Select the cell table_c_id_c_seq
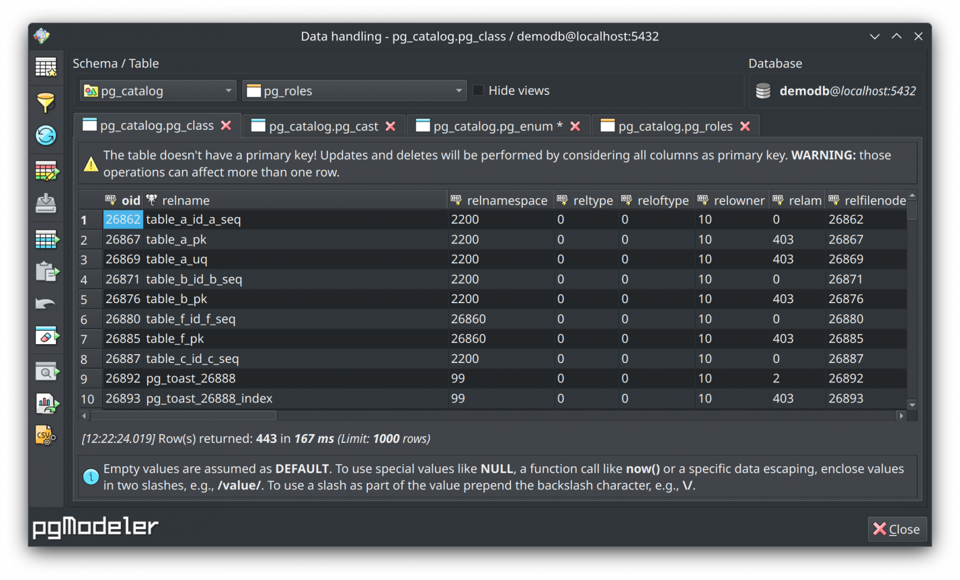Screen dimensions: 960x580 295,359
